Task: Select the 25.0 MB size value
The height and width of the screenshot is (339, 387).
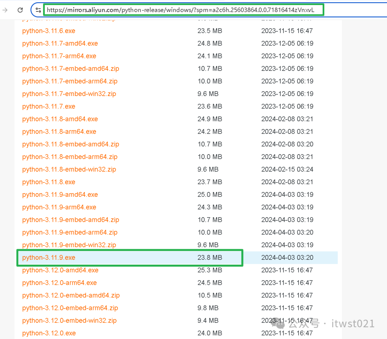Action: 210,195
